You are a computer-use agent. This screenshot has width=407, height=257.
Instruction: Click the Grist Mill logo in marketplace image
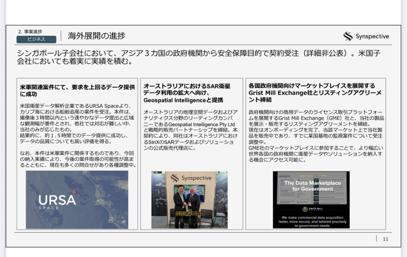(312, 209)
